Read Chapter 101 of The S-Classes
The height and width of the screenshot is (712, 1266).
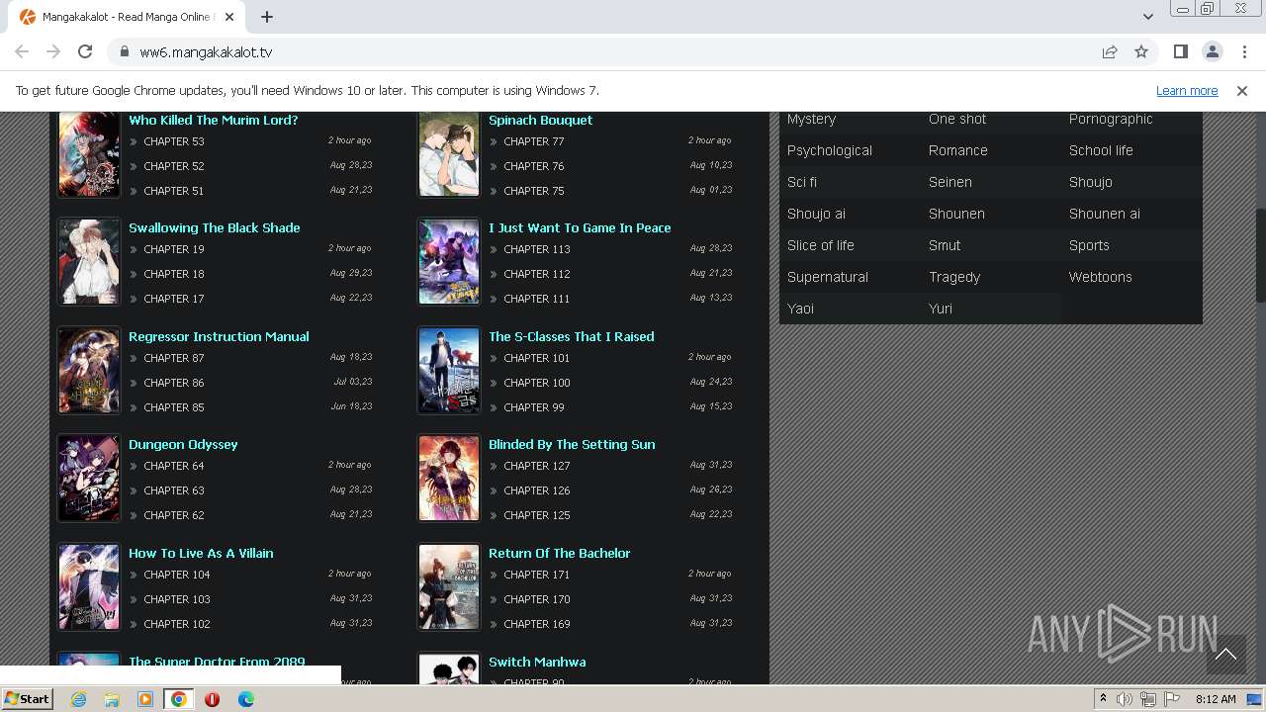[537, 358]
